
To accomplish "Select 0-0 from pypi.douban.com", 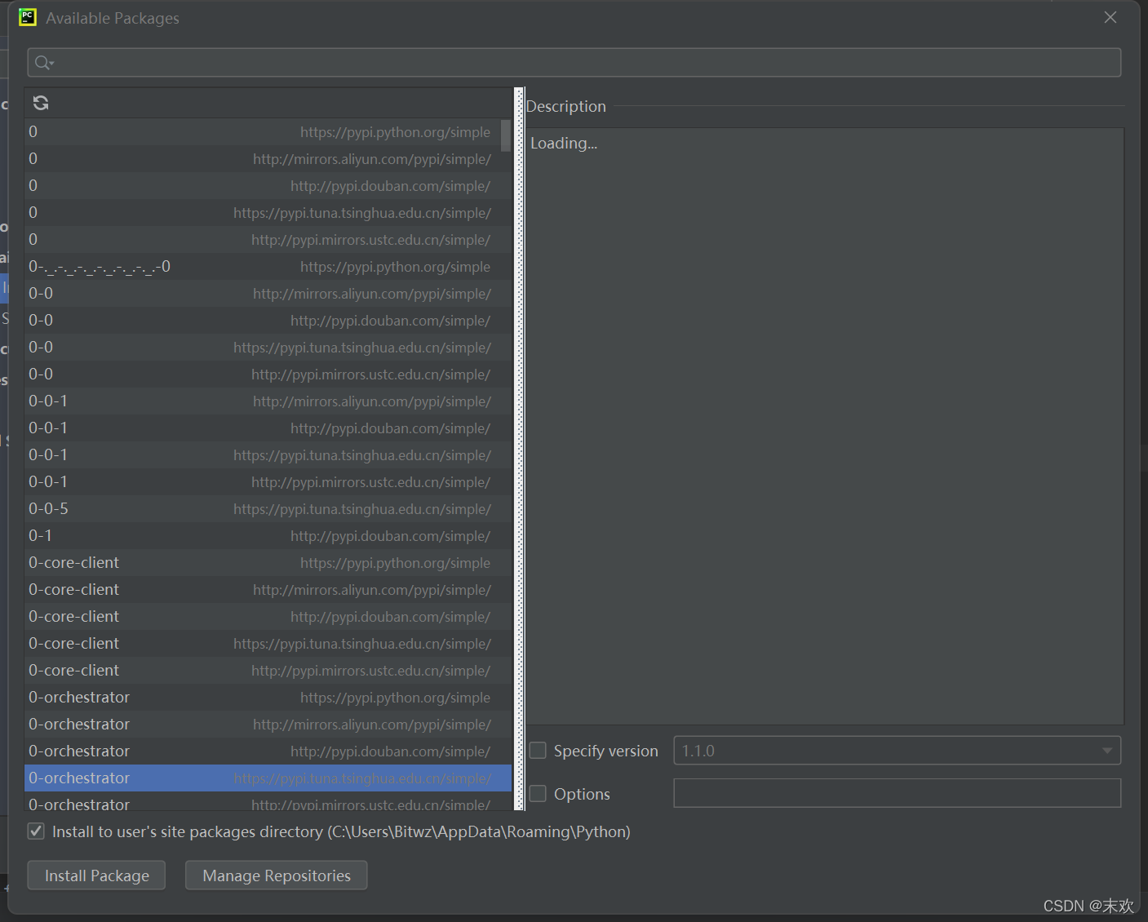I will pyautogui.click(x=268, y=320).
